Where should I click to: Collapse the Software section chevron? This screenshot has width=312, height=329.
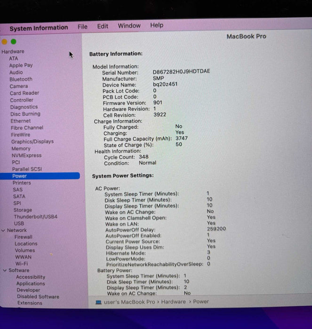click(5, 270)
